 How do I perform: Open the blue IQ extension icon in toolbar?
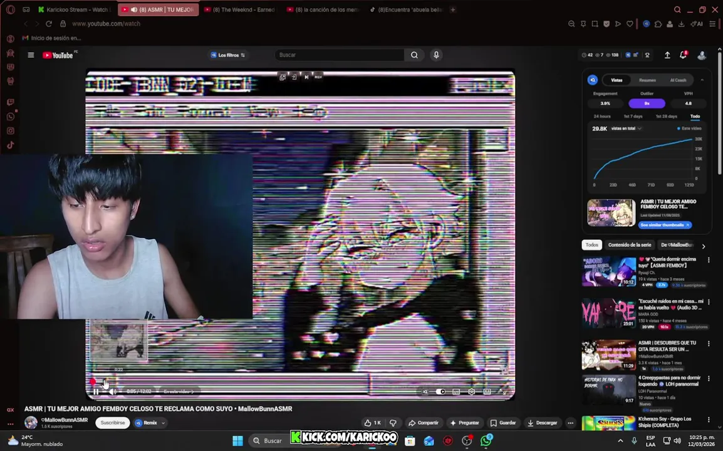[646, 24]
